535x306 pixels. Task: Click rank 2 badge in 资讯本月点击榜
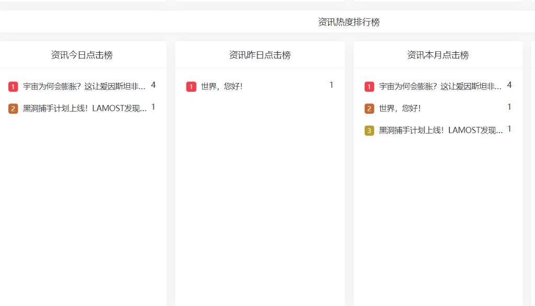[x=369, y=109]
